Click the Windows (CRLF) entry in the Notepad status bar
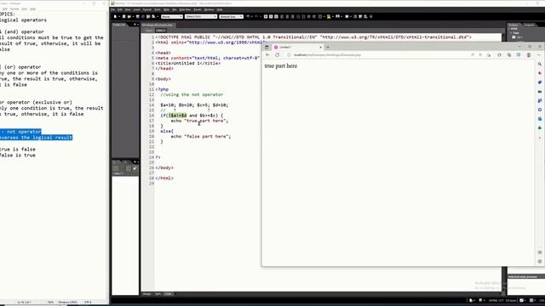The width and height of the screenshot is (545, 306). (68, 303)
